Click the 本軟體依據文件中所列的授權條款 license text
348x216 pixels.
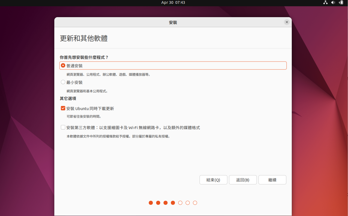tap(118, 136)
